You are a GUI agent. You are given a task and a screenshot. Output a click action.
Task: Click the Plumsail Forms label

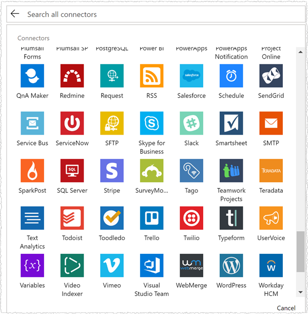tap(32, 52)
